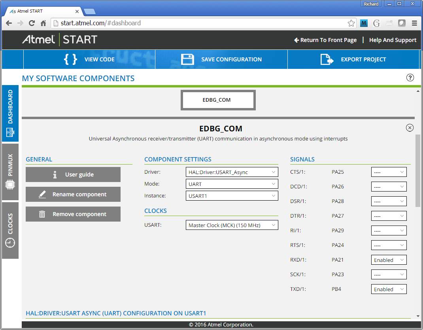Image resolution: width=423 pixels, height=330 pixels.
Task: Open the Mode dropdown showing UART
Action: (x=232, y=184)
